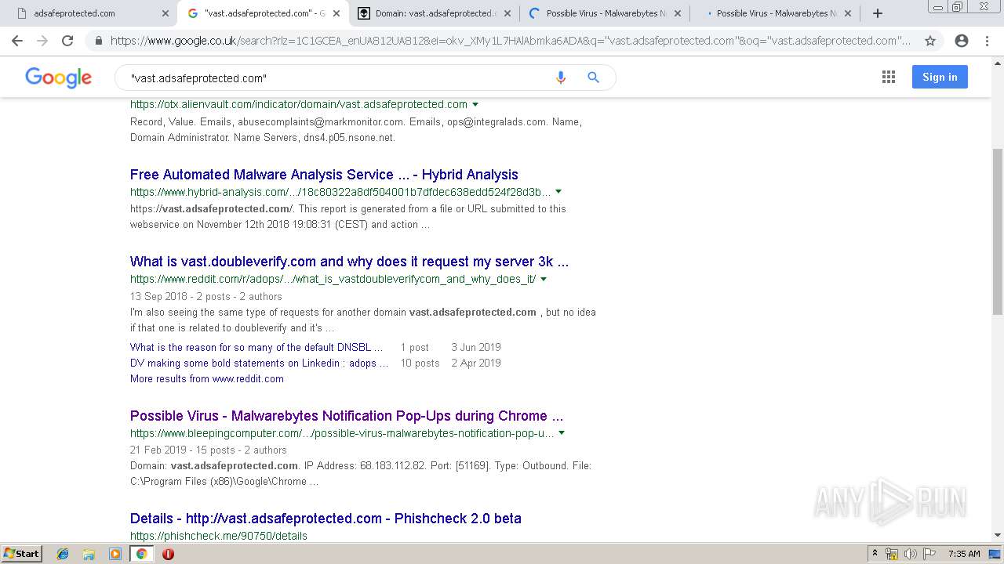Click the tray volume speaker icon
The height and width of the screenshot is (564, 1004).
pos(911,554)
